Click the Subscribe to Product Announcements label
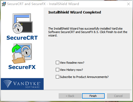Viewport: 133px width, 102px height. 84,77
